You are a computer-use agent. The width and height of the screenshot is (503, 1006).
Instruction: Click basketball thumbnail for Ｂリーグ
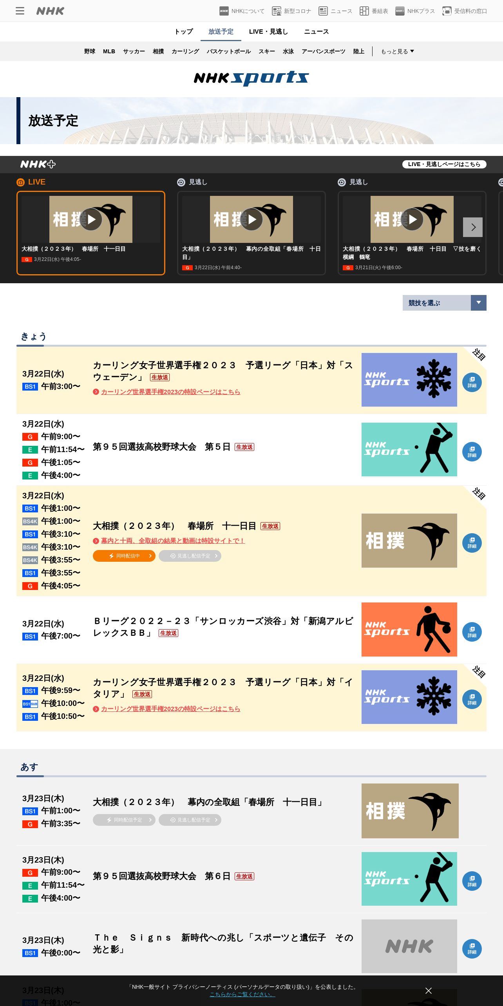[x=409, y=630]
